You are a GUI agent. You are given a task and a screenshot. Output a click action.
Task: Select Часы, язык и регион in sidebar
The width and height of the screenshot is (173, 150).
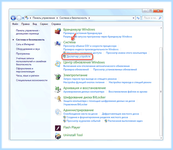pyautogui.click(x=27, y=76)
